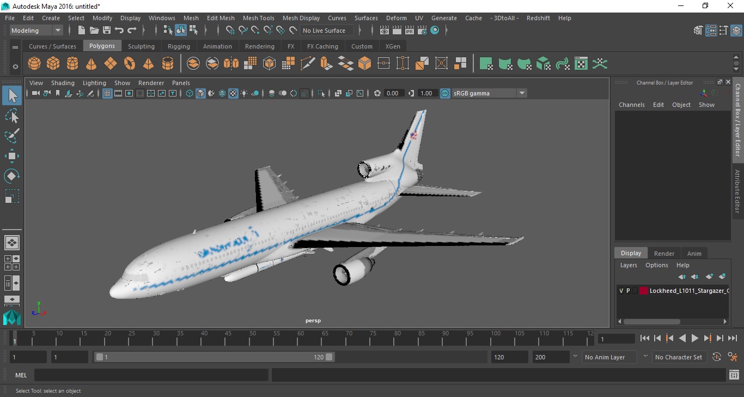Toggle the viewport grid display

(107, 93)
